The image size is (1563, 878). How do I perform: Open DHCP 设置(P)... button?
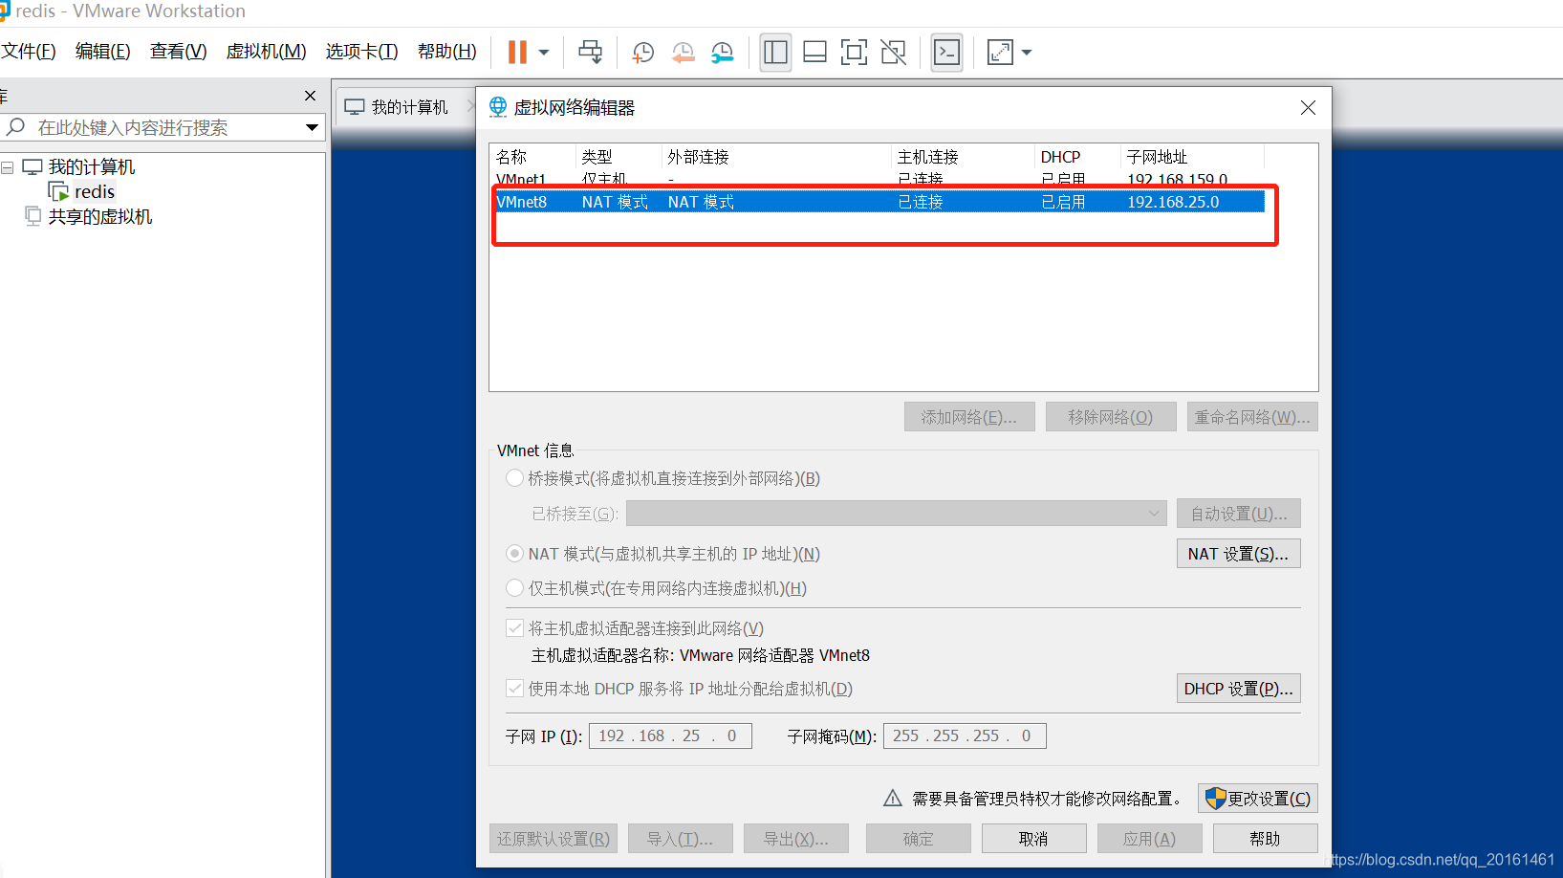(1239, 689)
